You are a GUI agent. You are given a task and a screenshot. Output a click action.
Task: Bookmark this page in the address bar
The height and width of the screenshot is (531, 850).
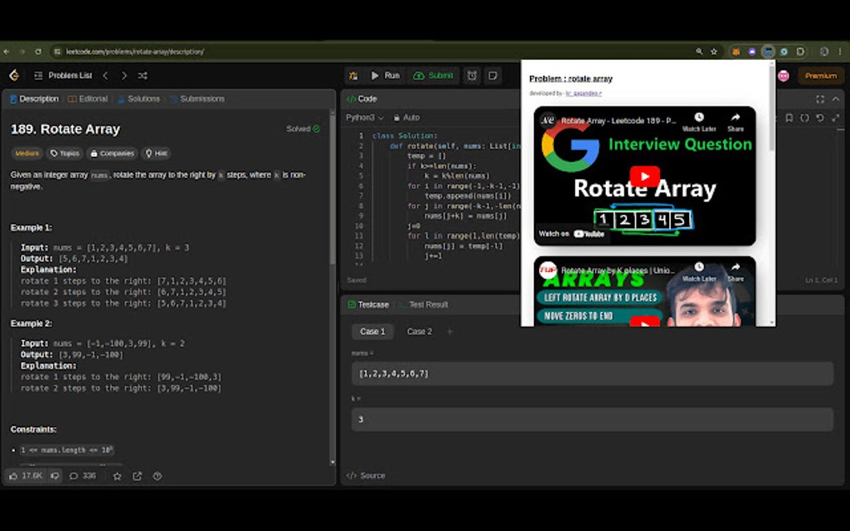713,52
